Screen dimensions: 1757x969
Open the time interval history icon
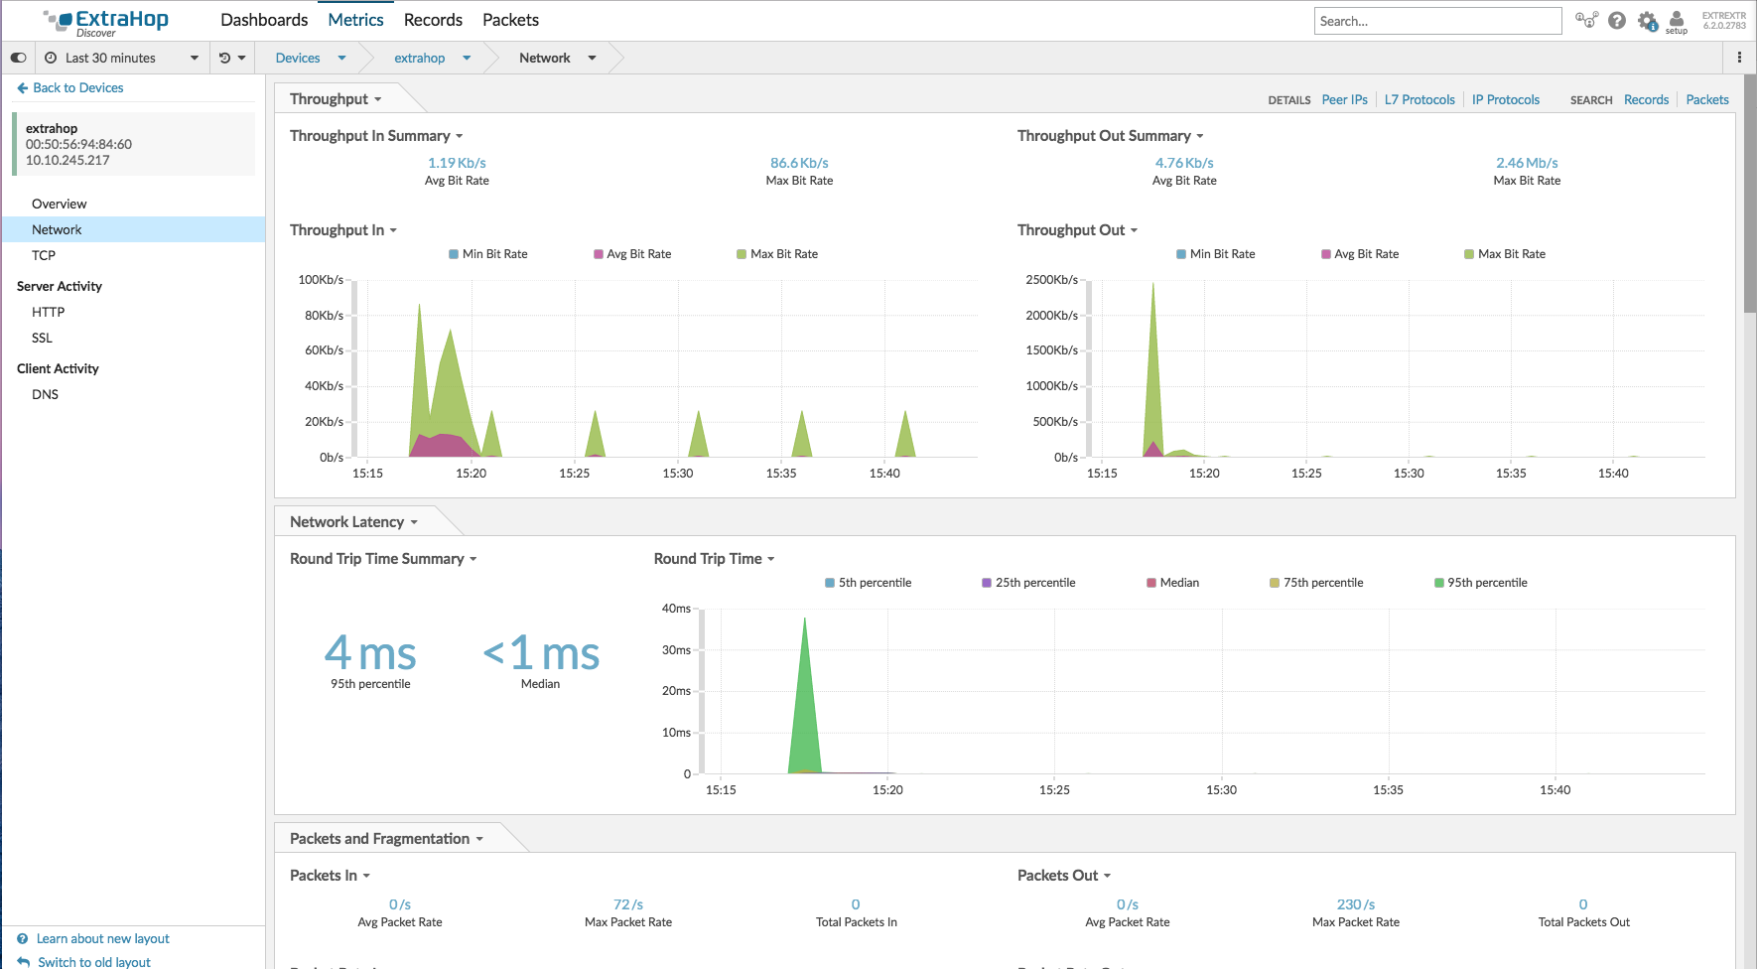(x=225, y=58)
